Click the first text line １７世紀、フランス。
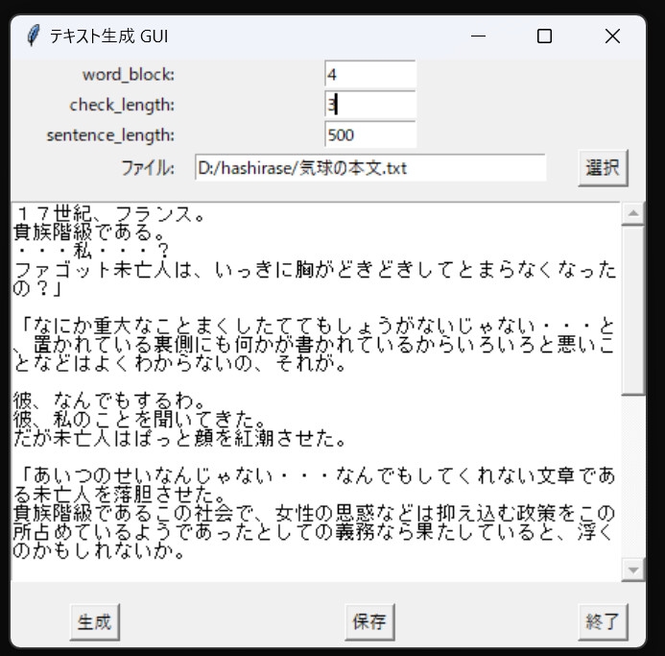Image resolution: width=665 pixels, height=656 pixels. click(109, 213)
